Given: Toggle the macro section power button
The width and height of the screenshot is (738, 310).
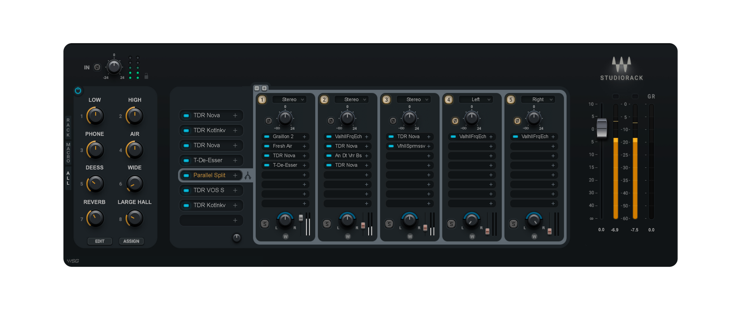Looking at the screenshot, I should coord(78,90).
